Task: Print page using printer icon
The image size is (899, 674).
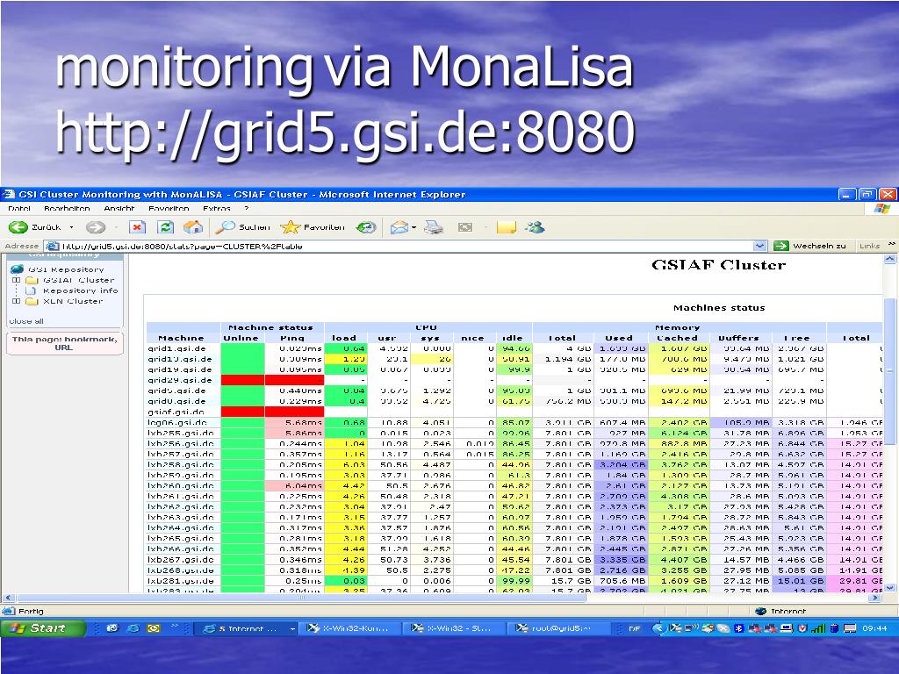Action: pos(434,228)
